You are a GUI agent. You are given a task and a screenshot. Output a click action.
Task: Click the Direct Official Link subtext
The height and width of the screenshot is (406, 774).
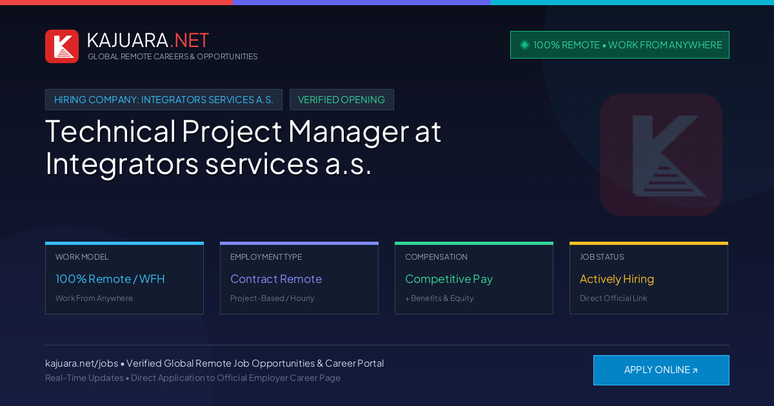613,298
